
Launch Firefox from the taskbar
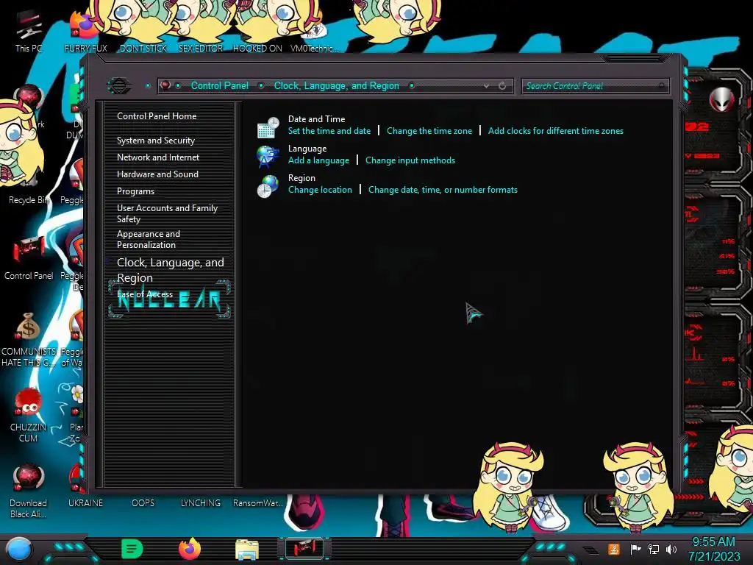[190, 549]
